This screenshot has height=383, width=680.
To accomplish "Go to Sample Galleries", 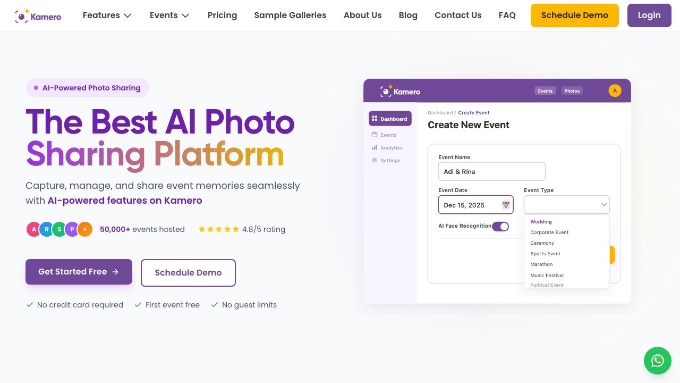I will [x=290, y=15].
